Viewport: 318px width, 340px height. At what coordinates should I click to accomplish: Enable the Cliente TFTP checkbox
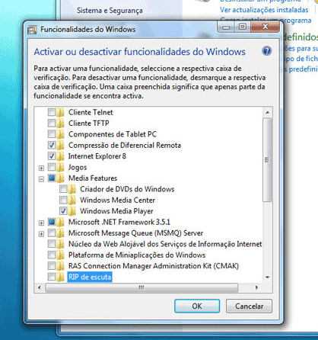(x=52, y=123)
